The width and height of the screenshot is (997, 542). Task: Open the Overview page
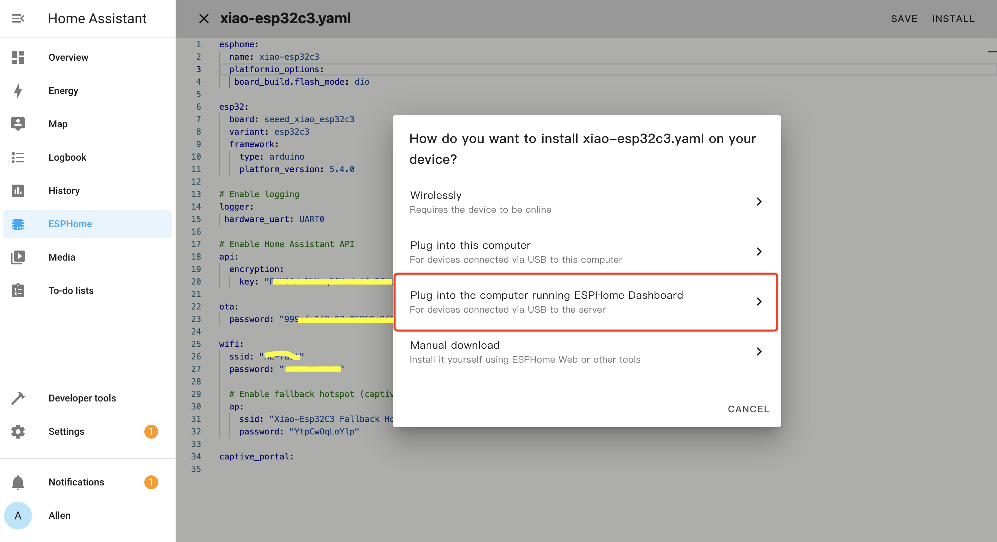(x=87, y=57)
